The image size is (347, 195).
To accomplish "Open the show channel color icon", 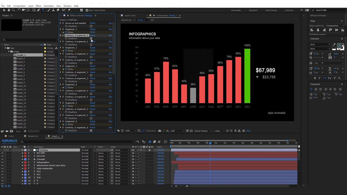I will click(167, 131).
